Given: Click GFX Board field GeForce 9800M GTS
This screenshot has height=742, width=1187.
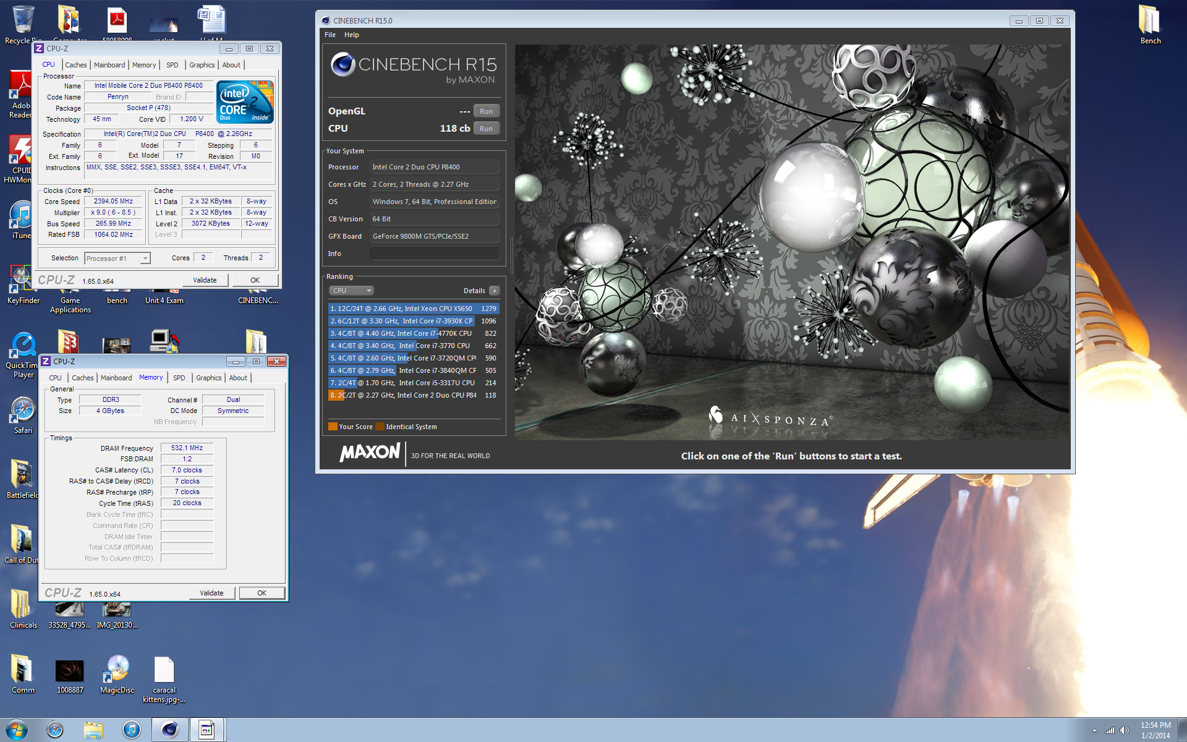Looking at the screenshot, I should pos(434,236).
